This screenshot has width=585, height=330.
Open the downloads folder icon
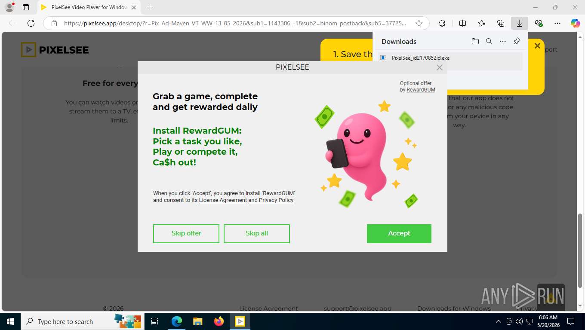pyautogui.click(x=475, y=41)
